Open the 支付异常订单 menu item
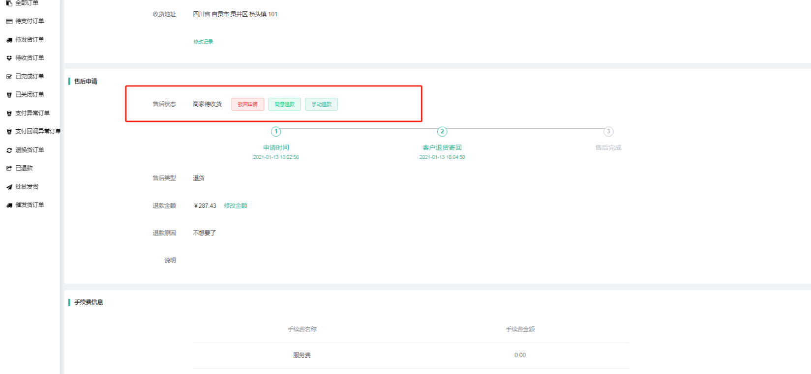Image resolution: width=811 pixels, height=374 pixels. [x=32, y=114]
